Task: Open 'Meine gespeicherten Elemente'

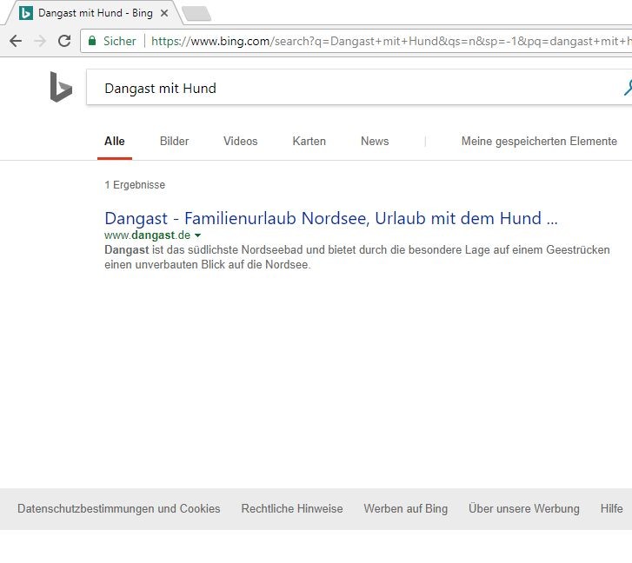Action: (x=539, y=141)
